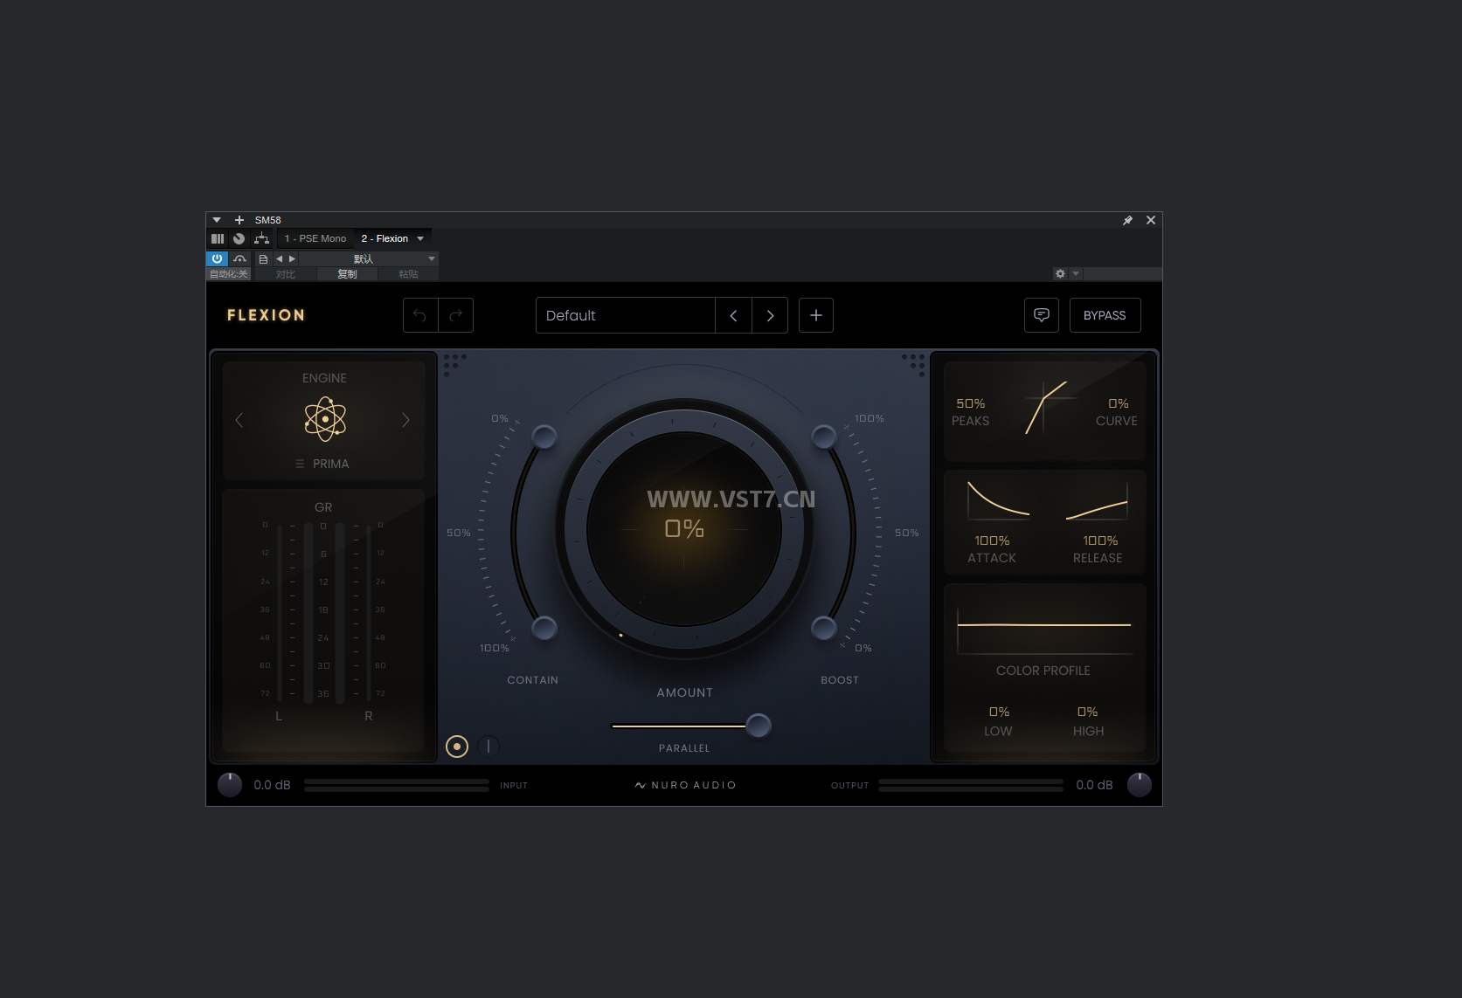
Task: Click the lower Boost knob handle
Action: (824, 627)
